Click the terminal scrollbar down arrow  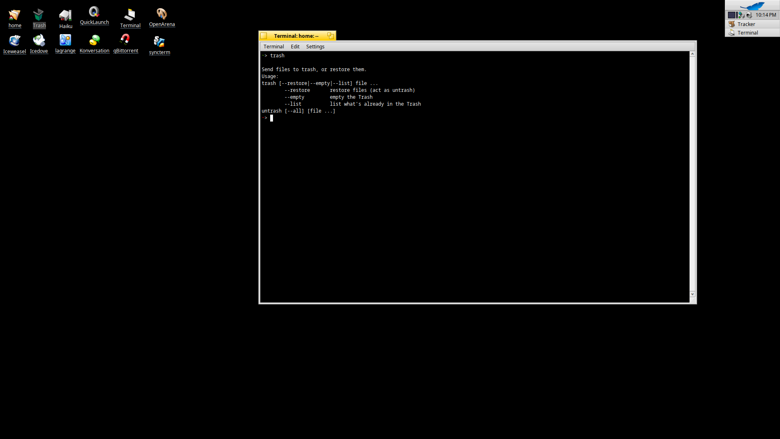coord(692,294)
